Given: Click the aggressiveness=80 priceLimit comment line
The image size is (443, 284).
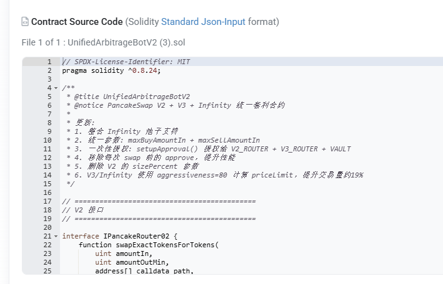Looking at the screenshot, I should [x=215, y=175].
